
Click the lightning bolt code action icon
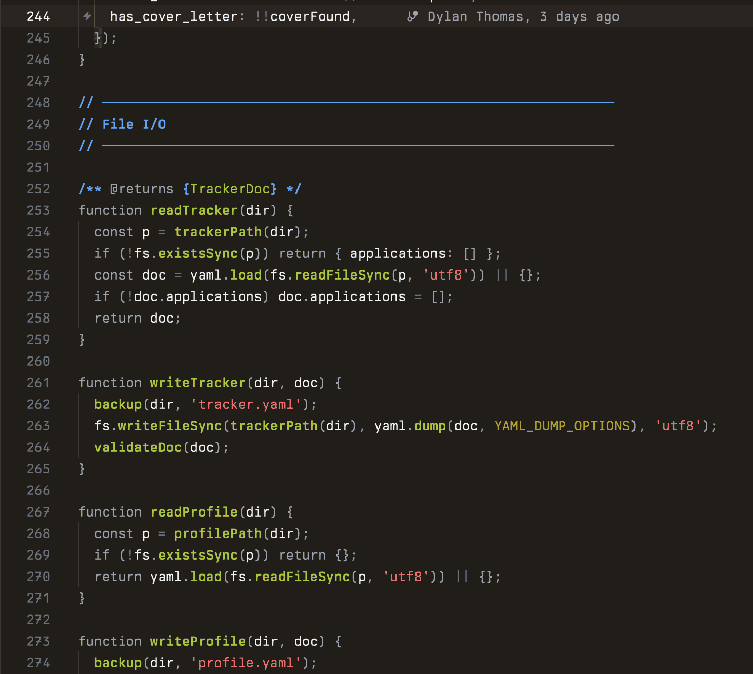pos(87,16)
